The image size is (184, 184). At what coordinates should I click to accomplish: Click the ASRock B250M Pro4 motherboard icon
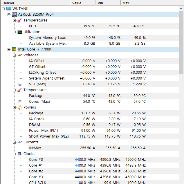coord(14,15)
